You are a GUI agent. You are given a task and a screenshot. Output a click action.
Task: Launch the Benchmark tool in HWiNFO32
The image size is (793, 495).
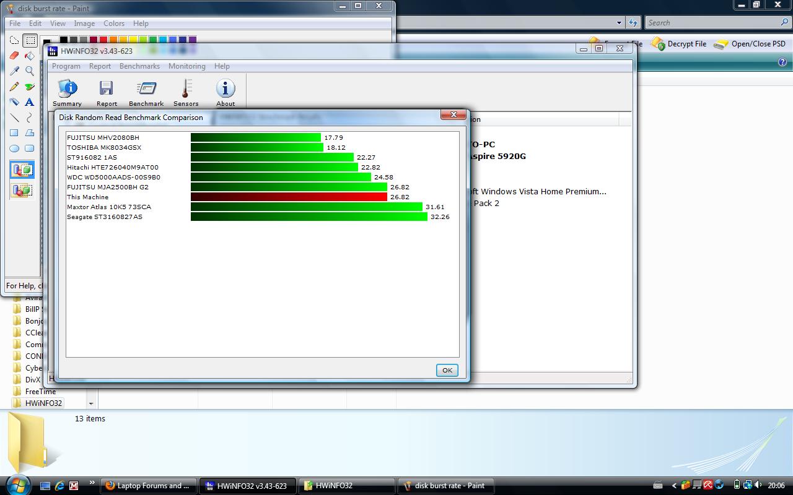click(146, 93)
